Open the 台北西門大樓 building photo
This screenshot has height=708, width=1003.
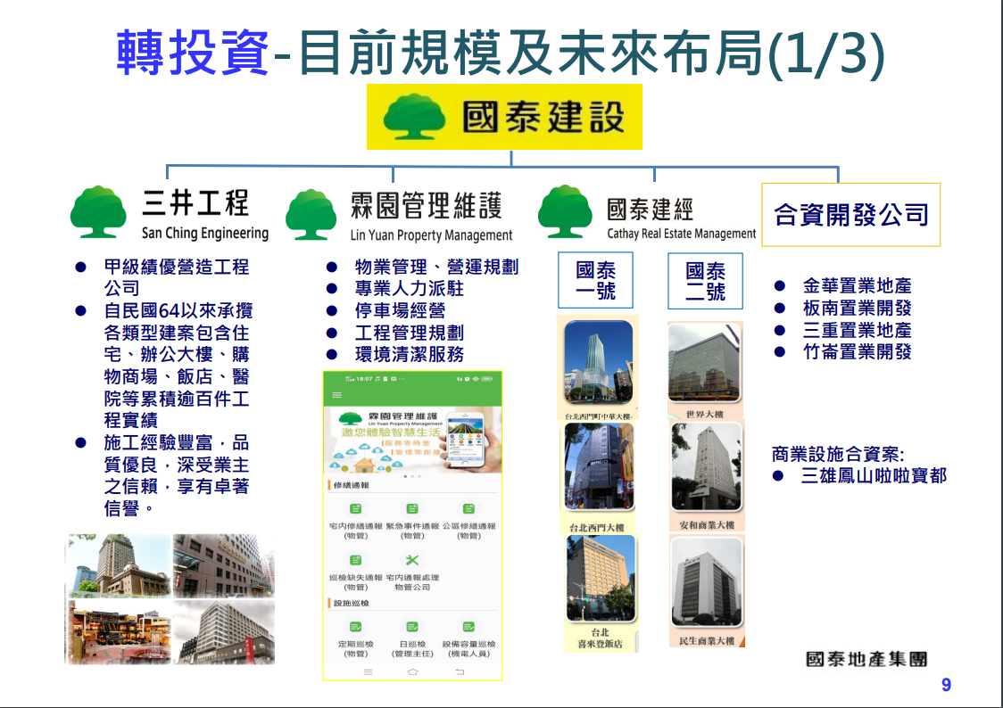599,467
